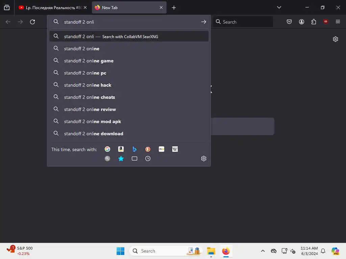The width and height of the screenshot is (346, 259).
Task: Choose suggestion 'standoff 2 online review'
Action: tap(129, 109)
